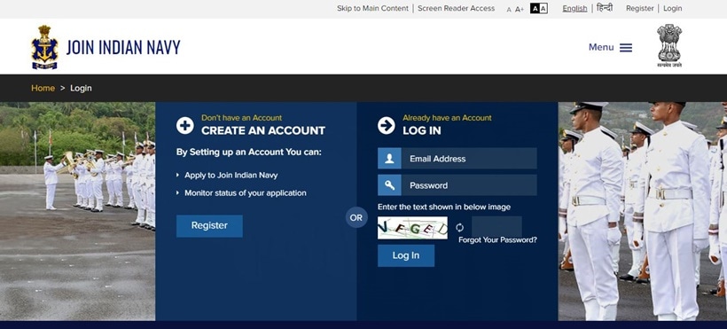Click LOG IN heading

tap(421, 131)
